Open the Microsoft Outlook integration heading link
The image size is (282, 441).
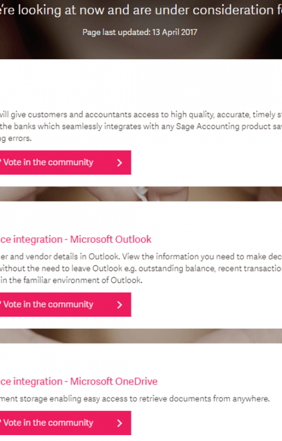76,239
